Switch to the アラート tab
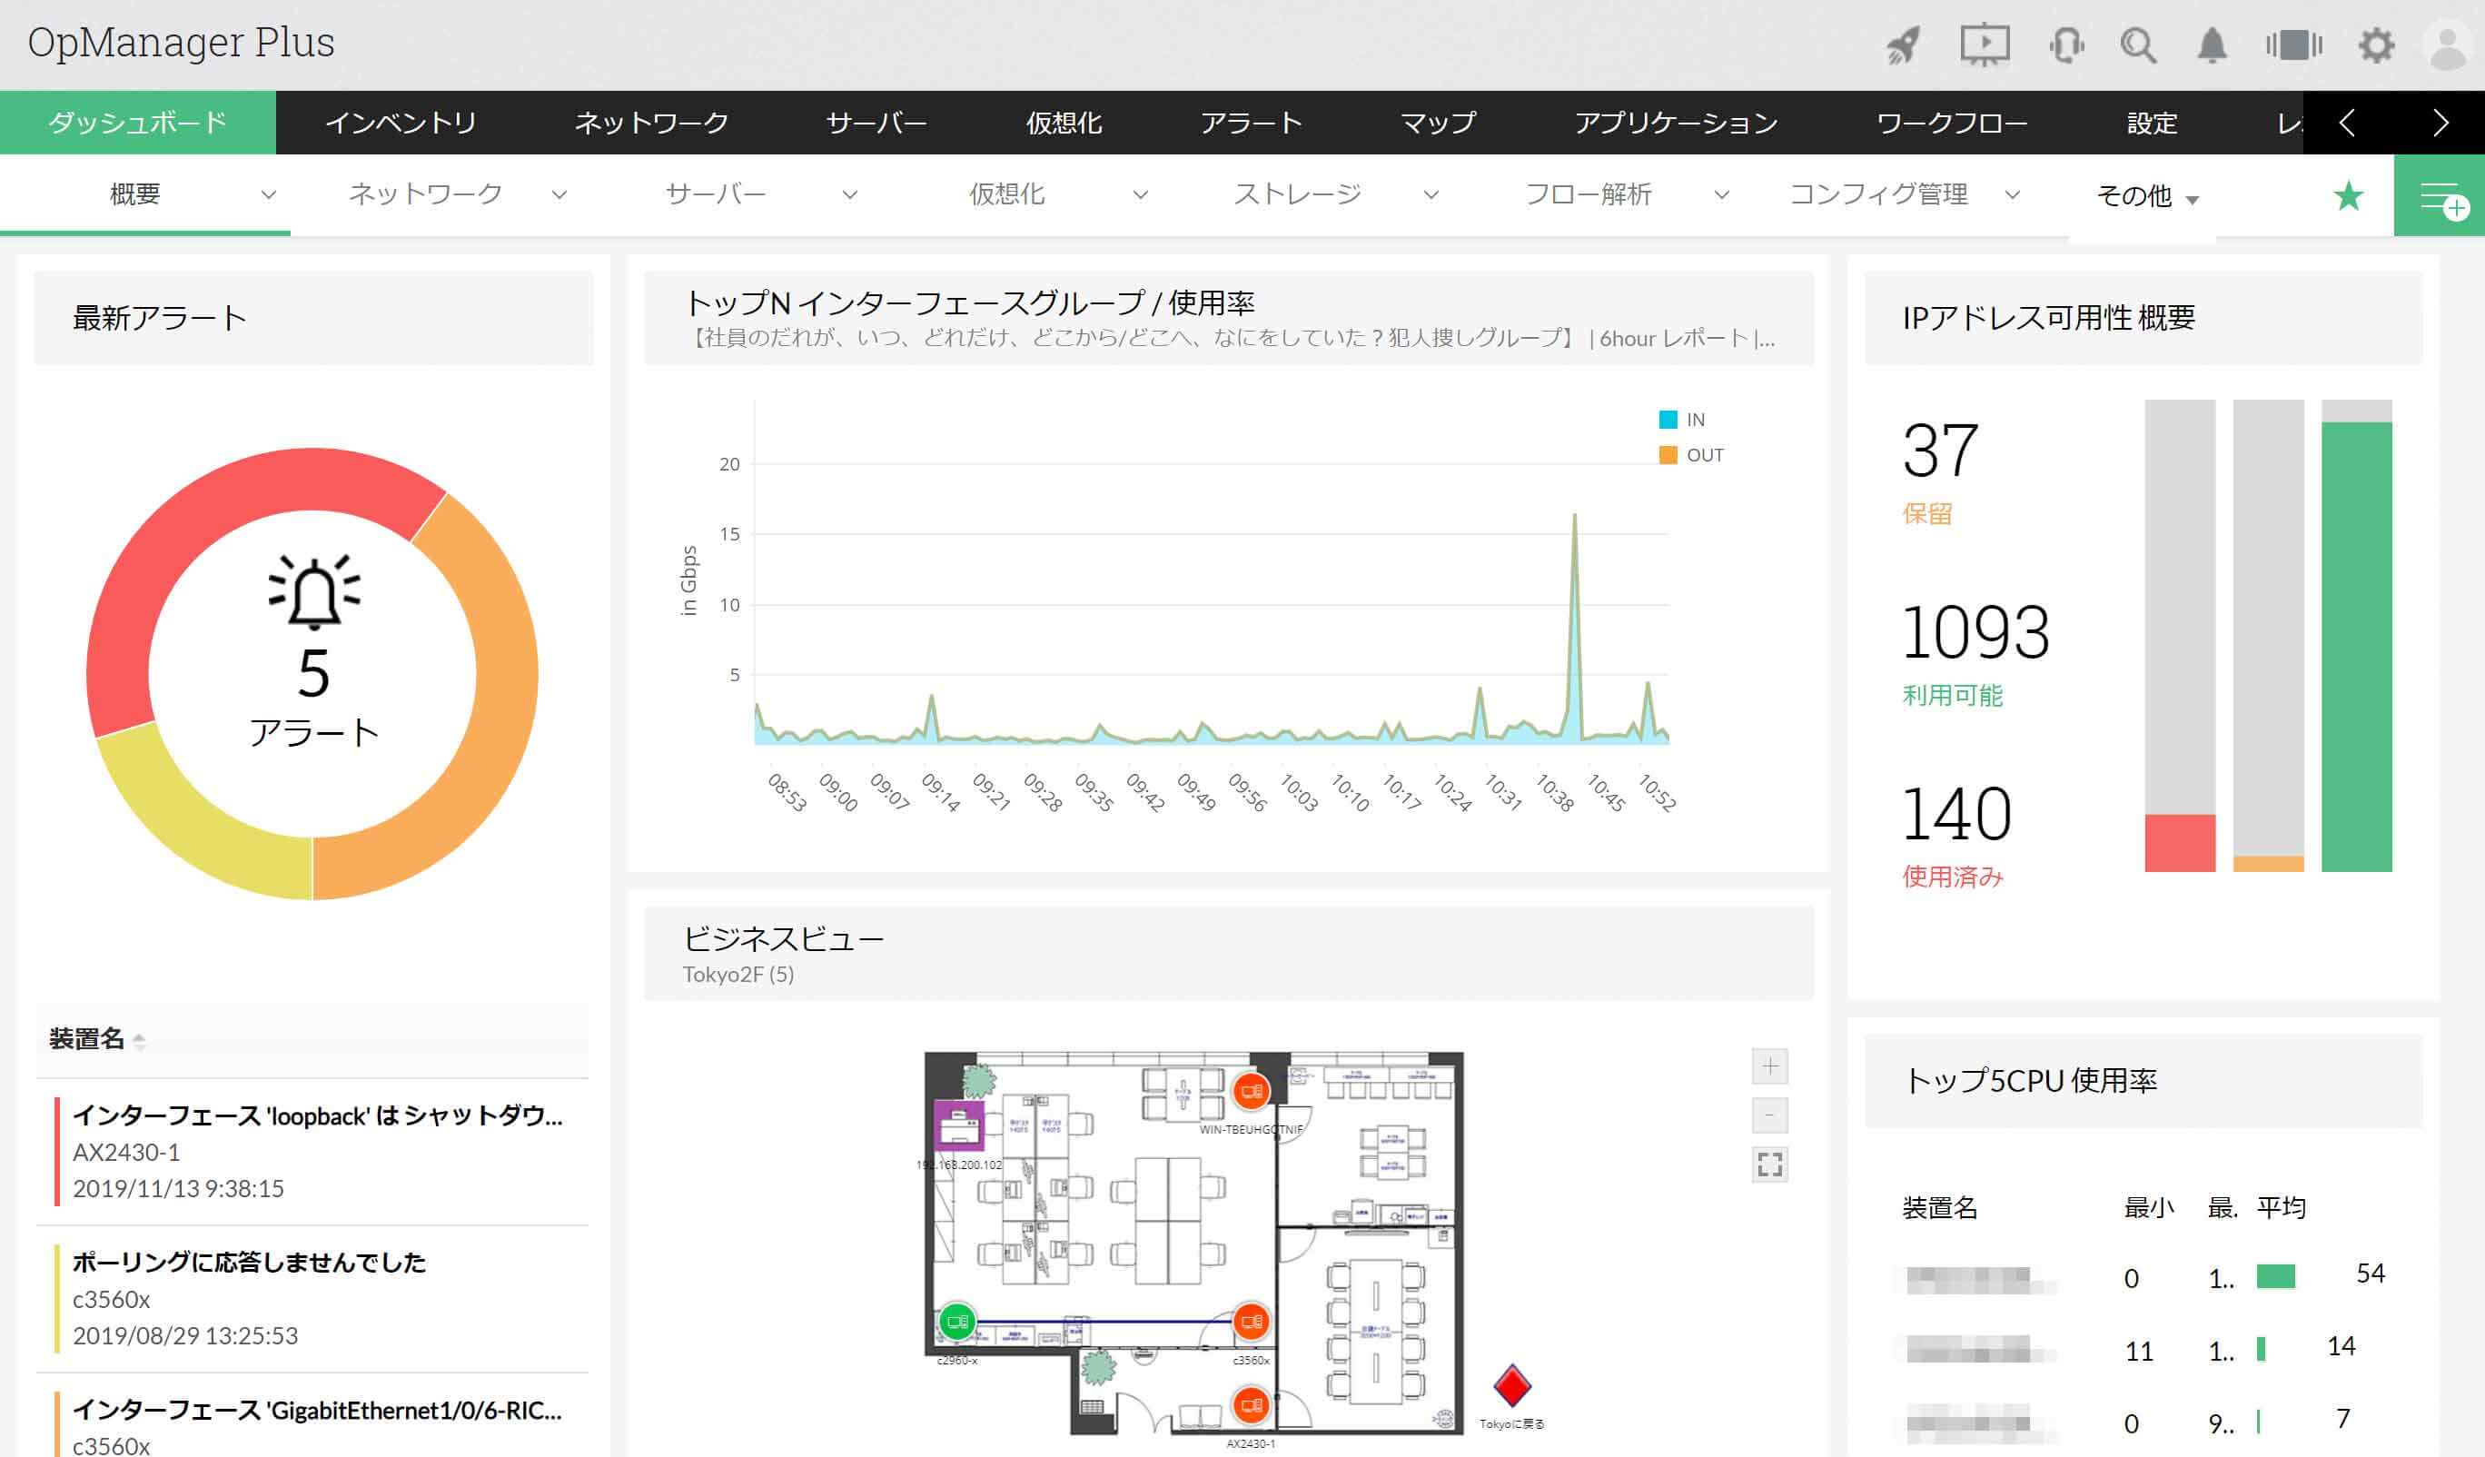 click(1251, 123)
